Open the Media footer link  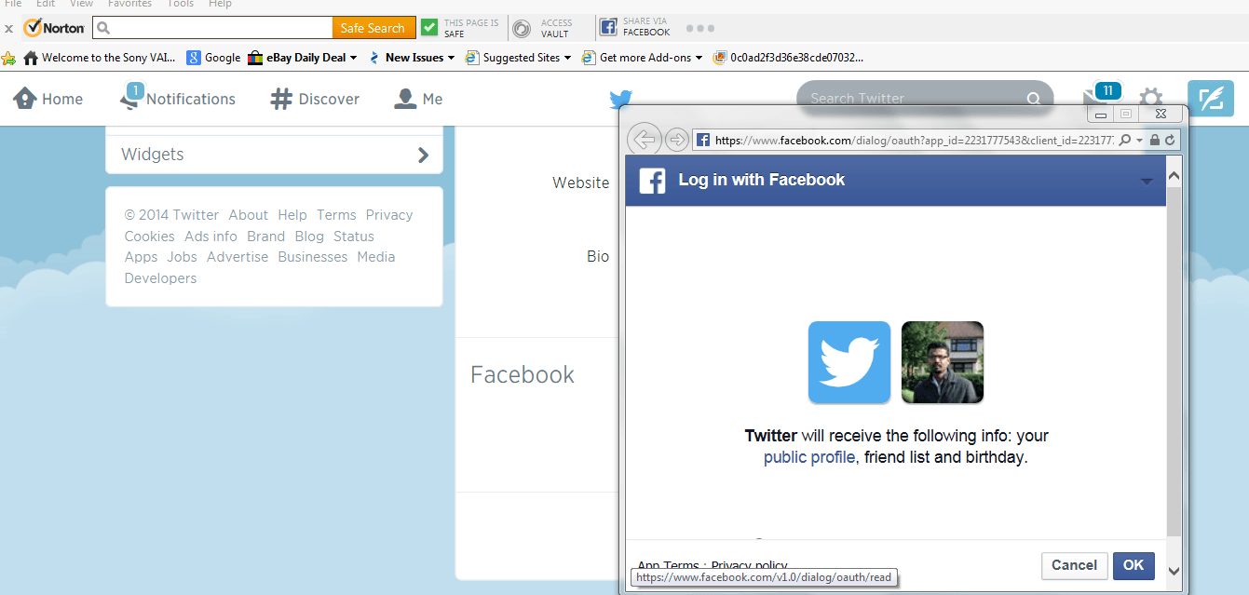click(x=376, y=257)
